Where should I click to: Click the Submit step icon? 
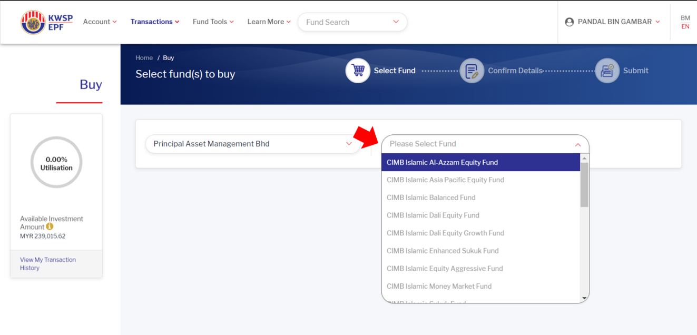607,71
